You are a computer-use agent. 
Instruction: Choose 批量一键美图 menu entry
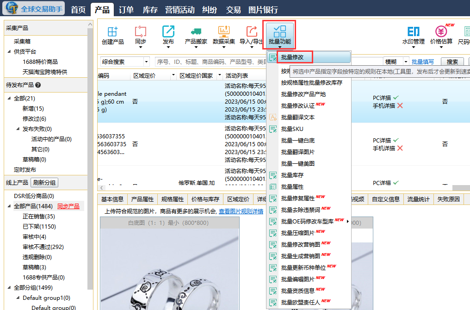(x=297, y=164)
